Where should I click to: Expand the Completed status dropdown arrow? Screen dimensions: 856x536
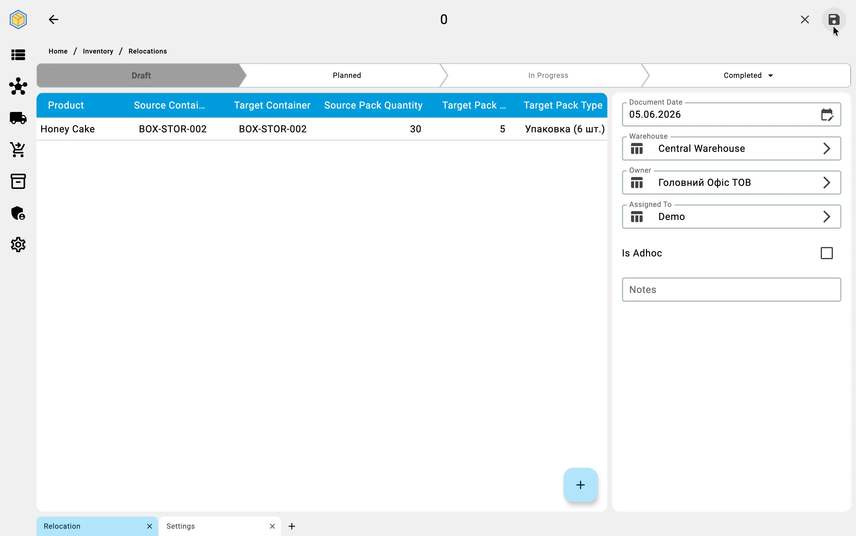coord(770,75)
